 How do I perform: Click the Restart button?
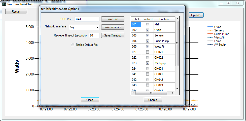click(x=16, y=12)
